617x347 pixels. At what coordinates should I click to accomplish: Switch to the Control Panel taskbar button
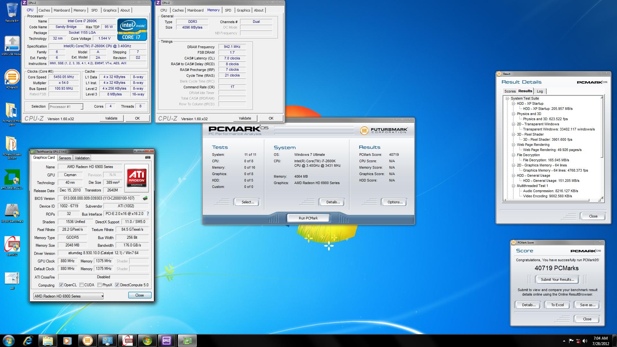107,340
